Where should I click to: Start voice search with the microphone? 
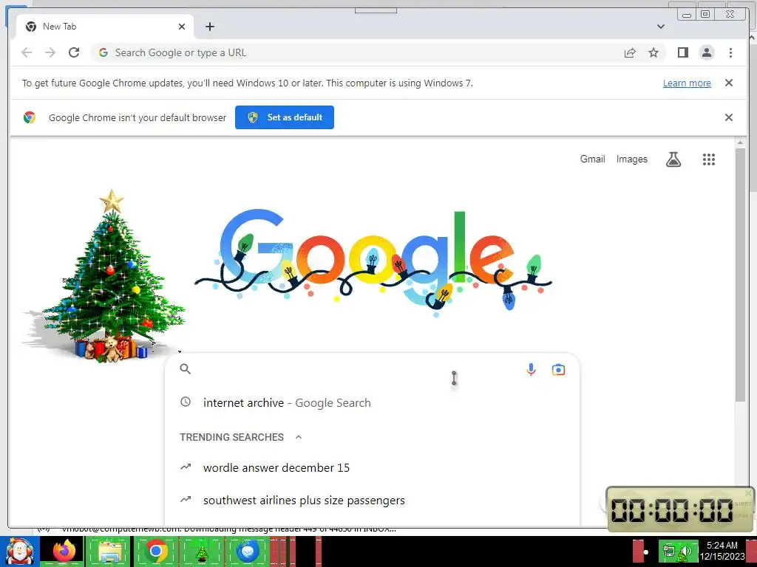point(531,369)
